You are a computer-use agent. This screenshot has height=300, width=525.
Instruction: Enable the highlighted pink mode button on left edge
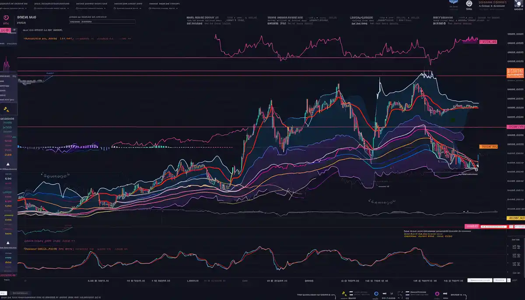(x=5, y=30)
